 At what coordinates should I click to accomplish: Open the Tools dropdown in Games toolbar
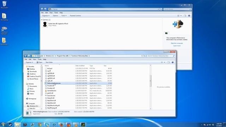(64, 16)
